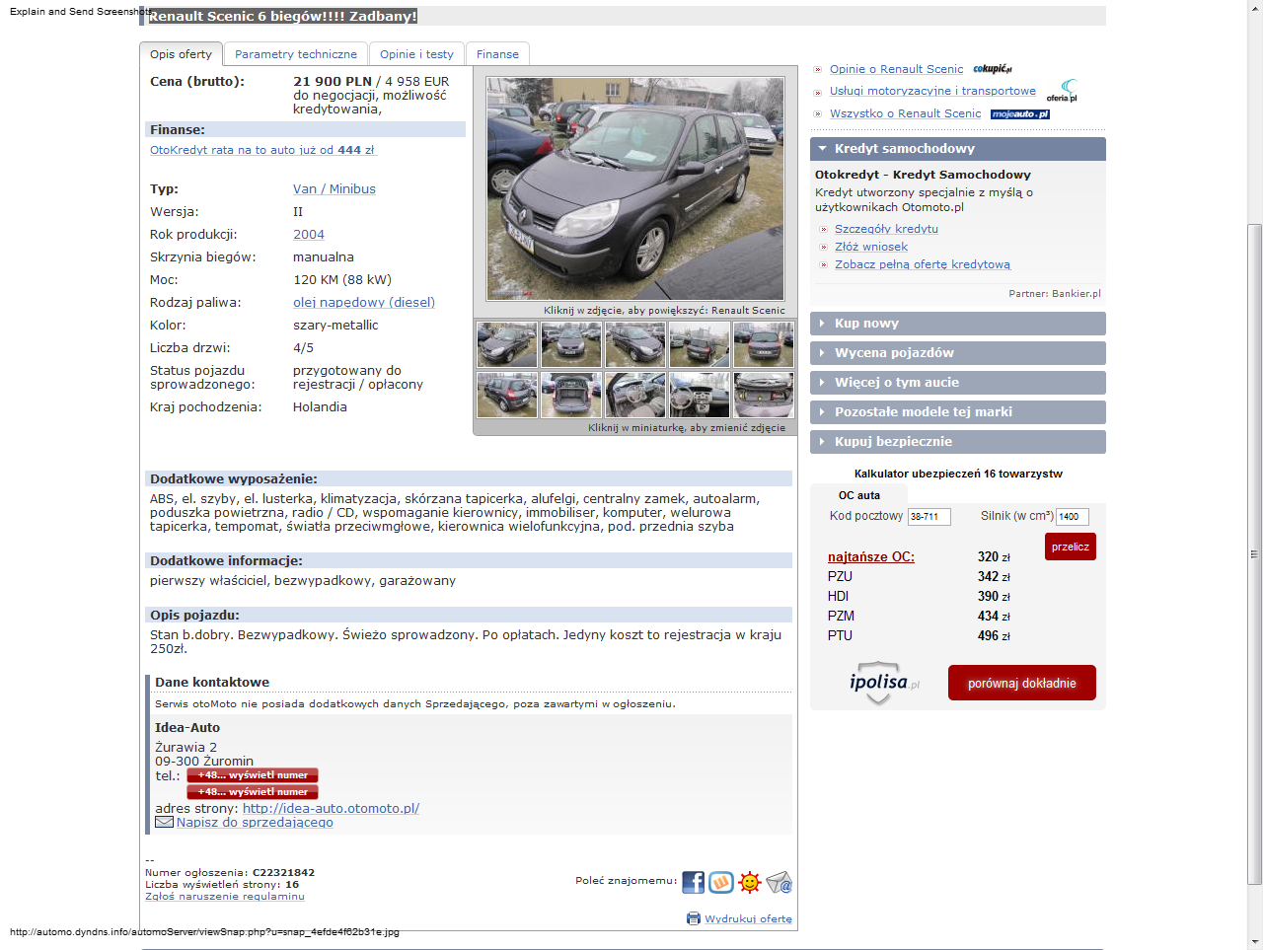Click the vertical scrollbar thumb
1263x950 pixels.
tap(1254, 552)
